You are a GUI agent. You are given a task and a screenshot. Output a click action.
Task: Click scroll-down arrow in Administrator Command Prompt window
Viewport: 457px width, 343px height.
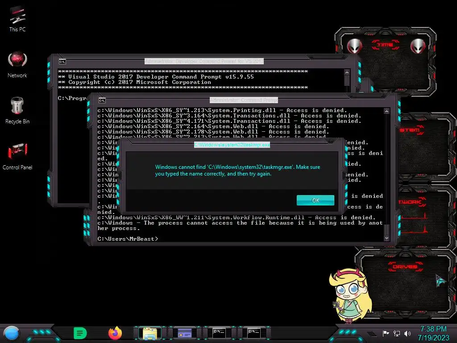[x=386, y=238]
